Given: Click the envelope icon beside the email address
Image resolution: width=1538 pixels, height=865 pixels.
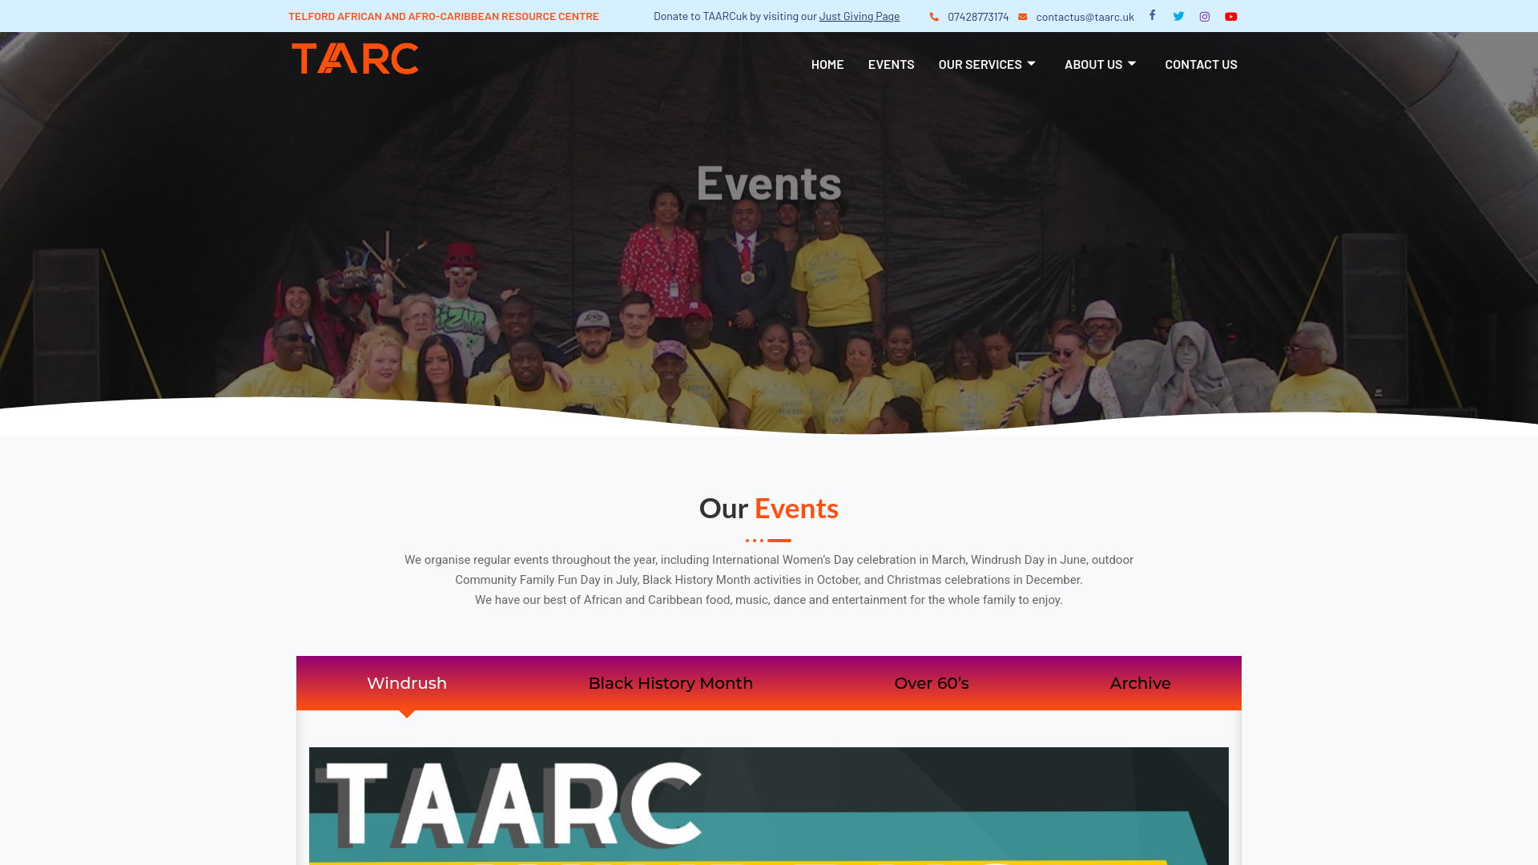Looking at the screenshot, I should tap(1022, 17).
